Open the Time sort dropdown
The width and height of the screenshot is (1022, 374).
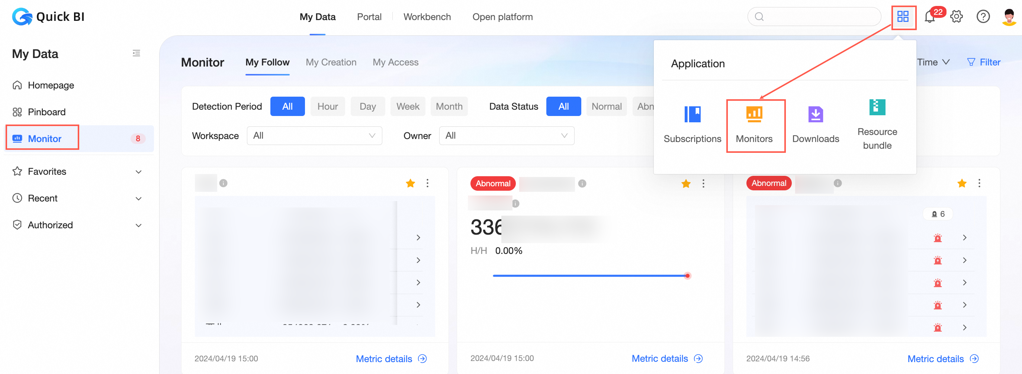933,62
